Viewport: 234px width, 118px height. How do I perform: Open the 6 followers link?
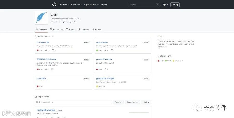point(56,22)
